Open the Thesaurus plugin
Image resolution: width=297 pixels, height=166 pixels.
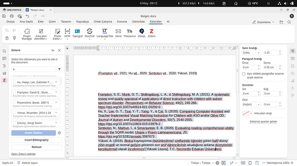click(130, 33)
